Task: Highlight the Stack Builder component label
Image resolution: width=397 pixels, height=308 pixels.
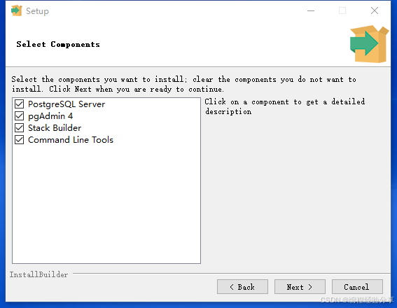Action: pos(55,128)
